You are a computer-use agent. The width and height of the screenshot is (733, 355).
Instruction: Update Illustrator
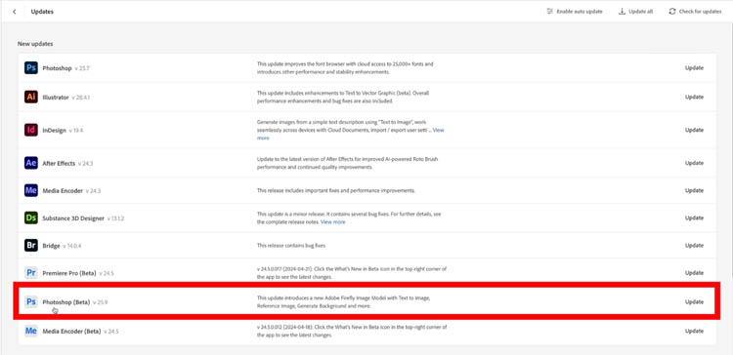[x=694, y=97]
